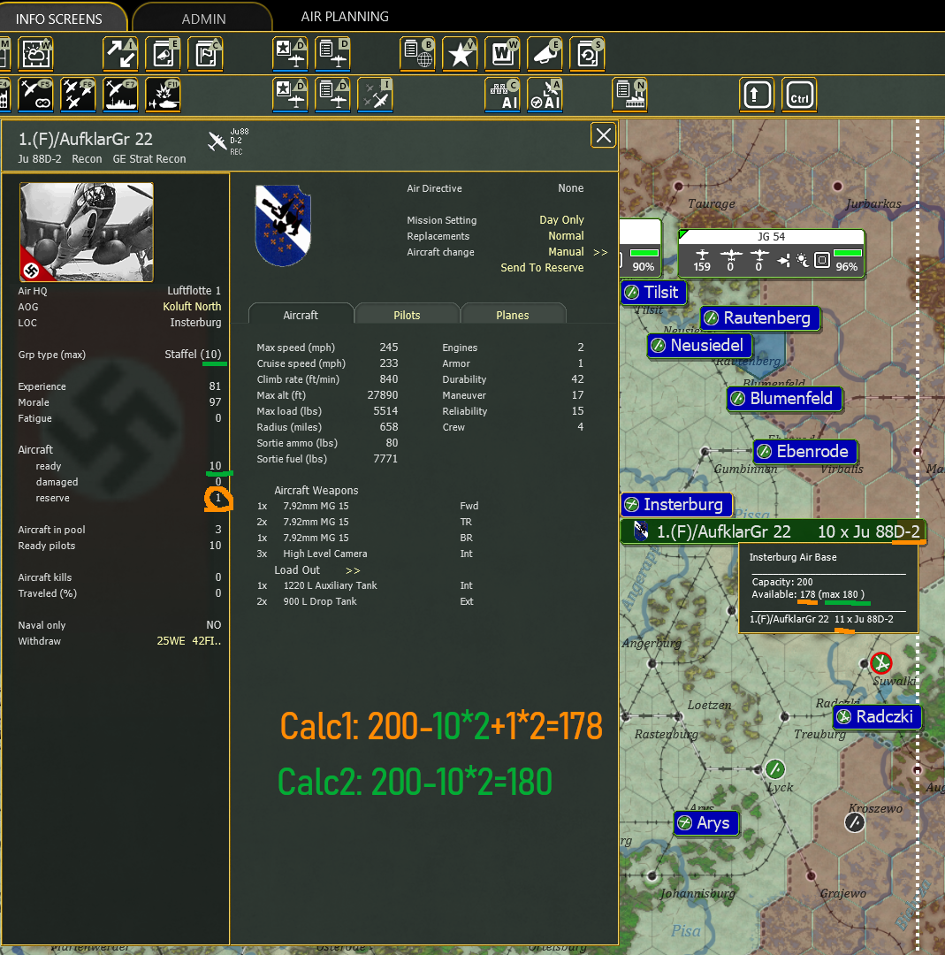Viewport: 945px width, 955px height.
Task: Toggle Replacements setting Normal
Action: (x=566, y=236)
